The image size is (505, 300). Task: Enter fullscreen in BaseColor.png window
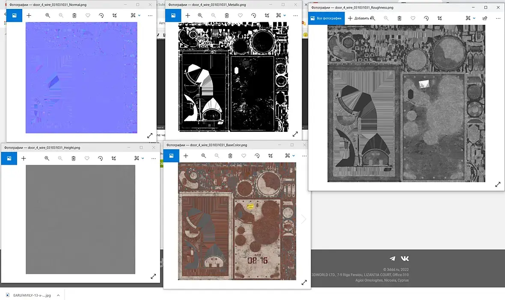(304, 283)
